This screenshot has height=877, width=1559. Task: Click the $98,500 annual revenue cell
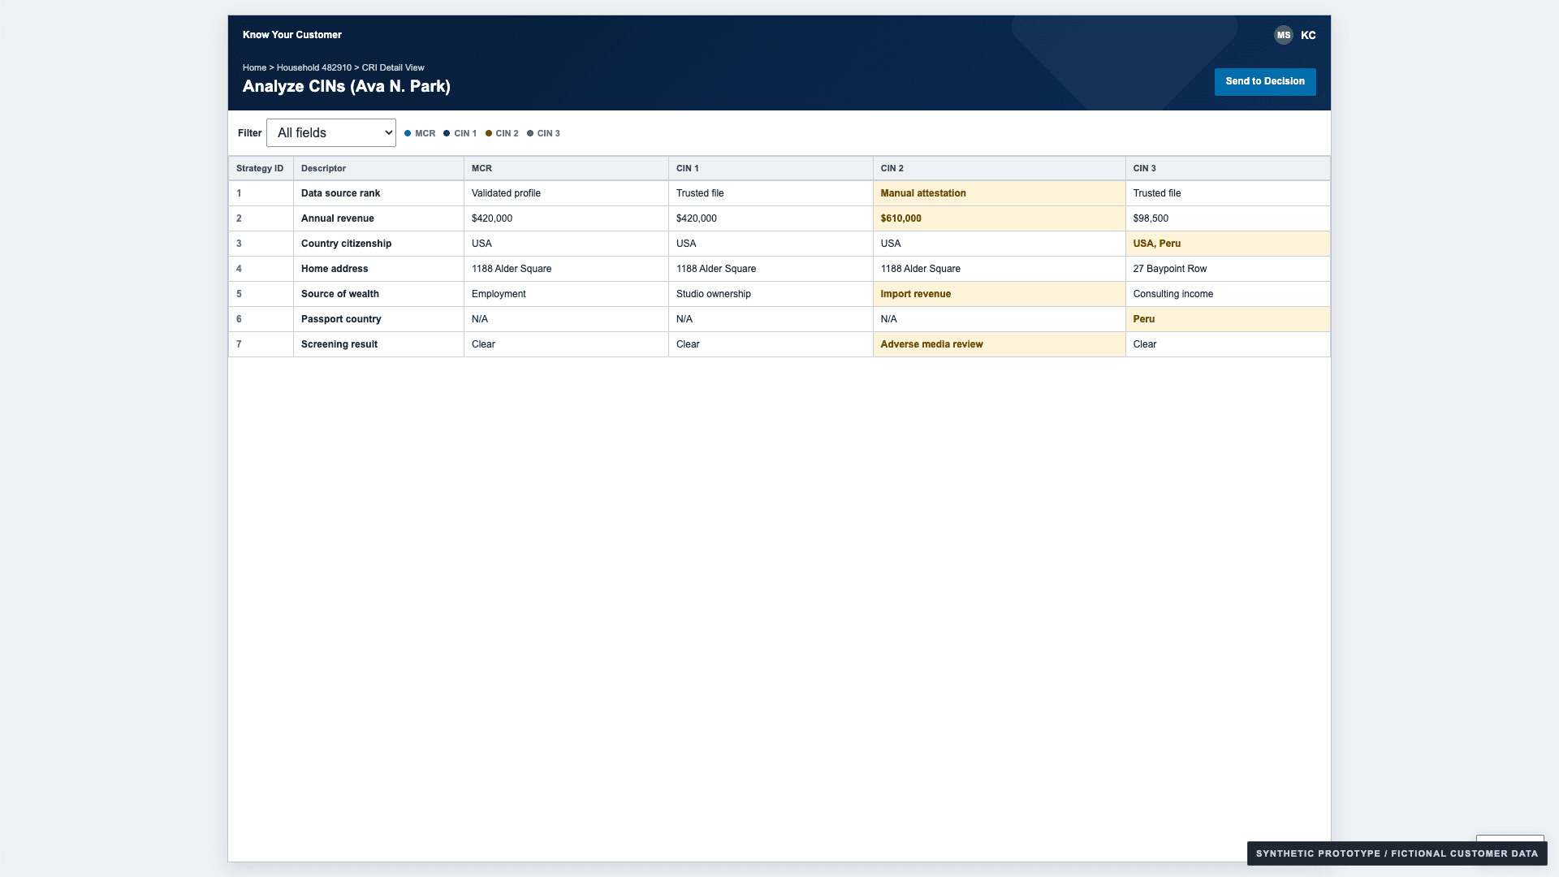pos(1228,218)
